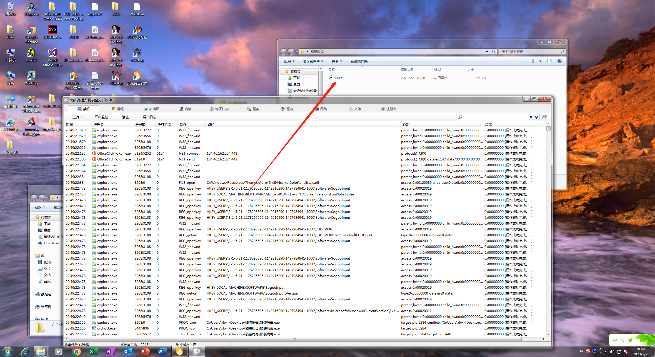Open the 包含到库中 dropdown
Image resolution: width=655 pixels, height=357 pixels.
coord(313,61)
